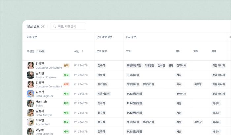Click the 차장 position tag
The height and width of the screenshot is (135, 231).
(179, 75)
